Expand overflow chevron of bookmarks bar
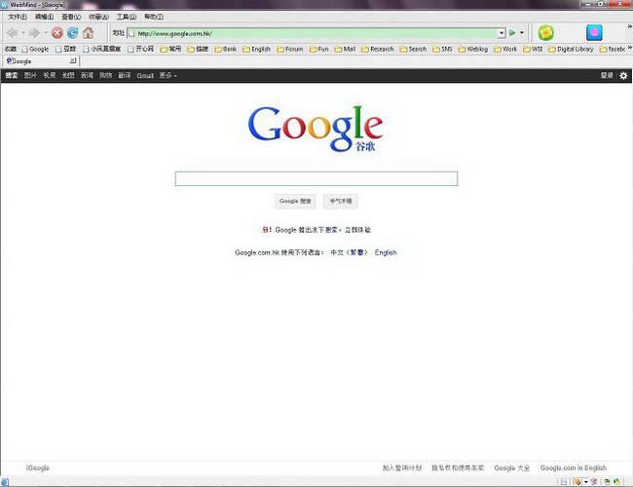Screen dimensions: 633x487 [629, 48]
